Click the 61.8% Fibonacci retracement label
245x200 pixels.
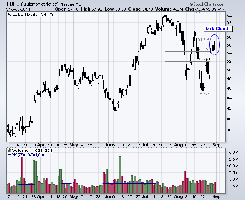[x=203, y=39]
